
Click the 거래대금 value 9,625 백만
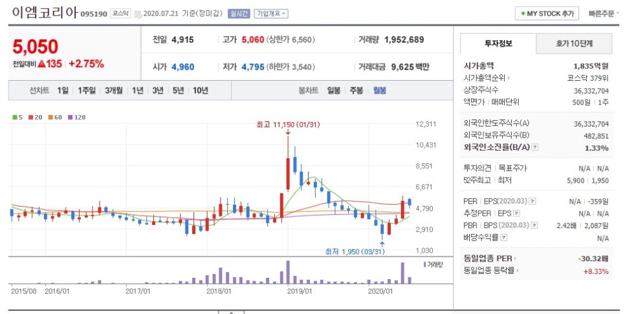tap(410, 67)
